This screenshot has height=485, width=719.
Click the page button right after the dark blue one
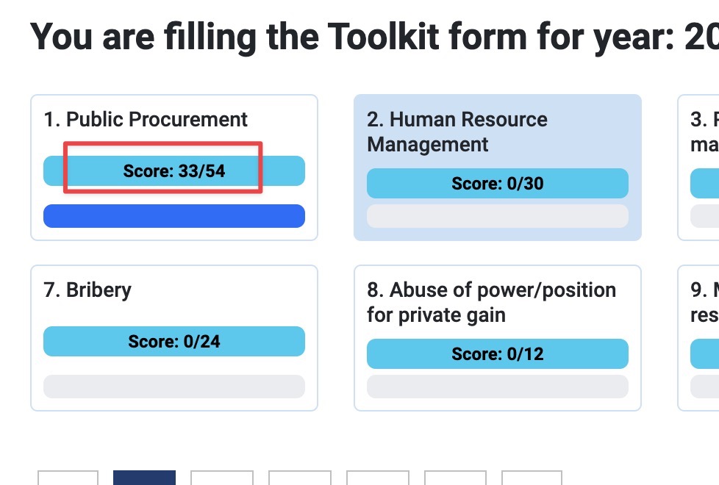tap(221, 478)
